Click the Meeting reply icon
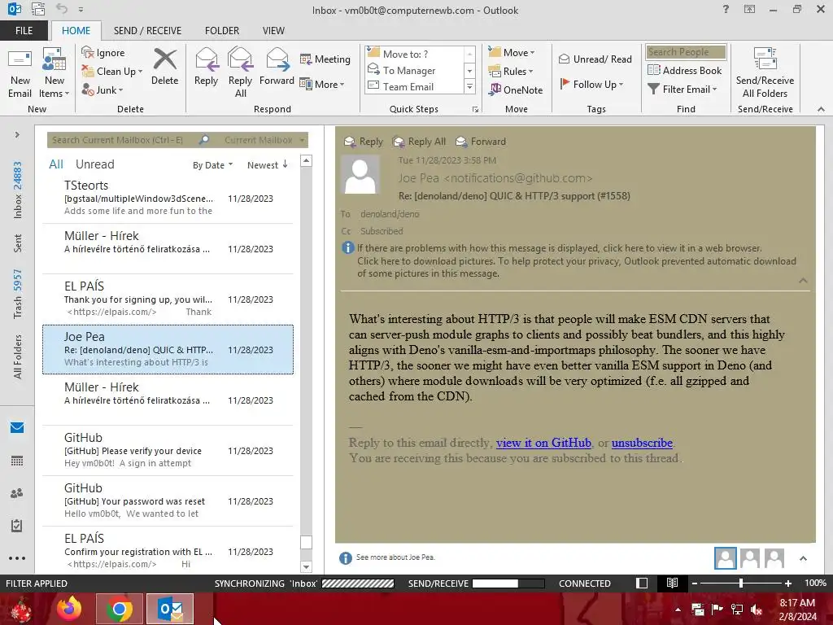The width and height of the screenshot is (833, 625). click(x=306, y=59)
